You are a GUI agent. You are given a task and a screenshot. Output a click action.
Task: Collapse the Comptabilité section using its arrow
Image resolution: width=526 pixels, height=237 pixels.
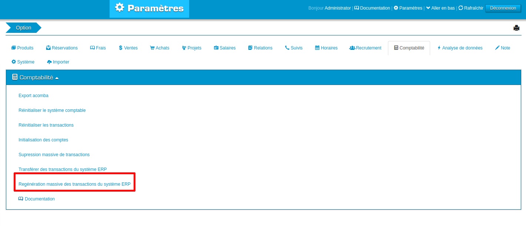[57, 77]
